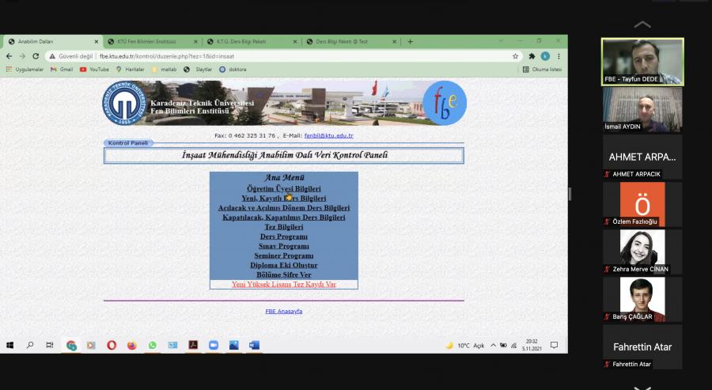Screen dimensions: 712x390
Task: Select the AHMET ARPACIK participant tile
Action: click(642, 157)
